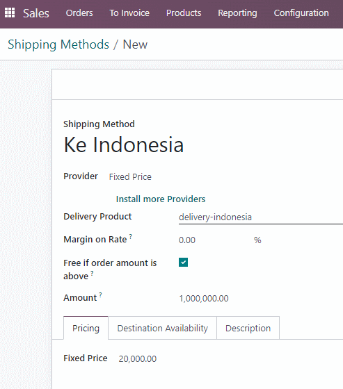The width and height of the screenshot is (343, 389).
Task: Uncheck Free if order amount is above
Action: click(183, 263)
